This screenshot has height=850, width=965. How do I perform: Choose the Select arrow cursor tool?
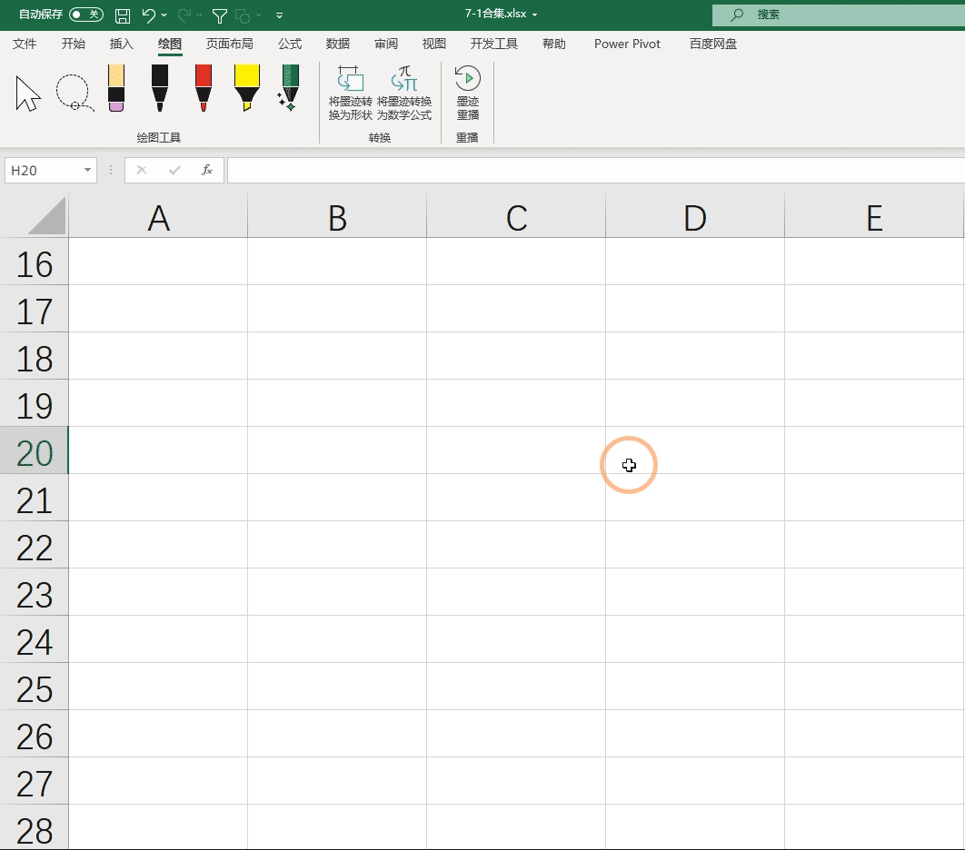click(x=27, y=94)
